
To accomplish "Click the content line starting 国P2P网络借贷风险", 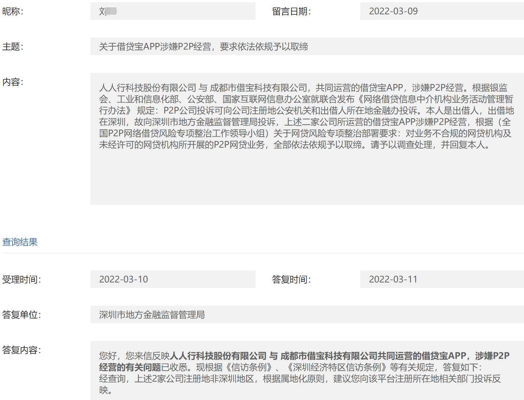I will (x=305, y=133).
